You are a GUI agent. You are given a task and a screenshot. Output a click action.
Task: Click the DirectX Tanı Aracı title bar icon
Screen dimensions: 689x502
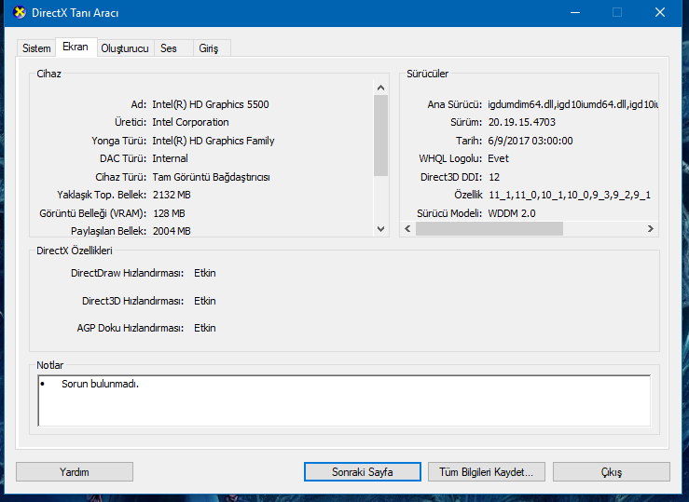click(x=19, y=12)
